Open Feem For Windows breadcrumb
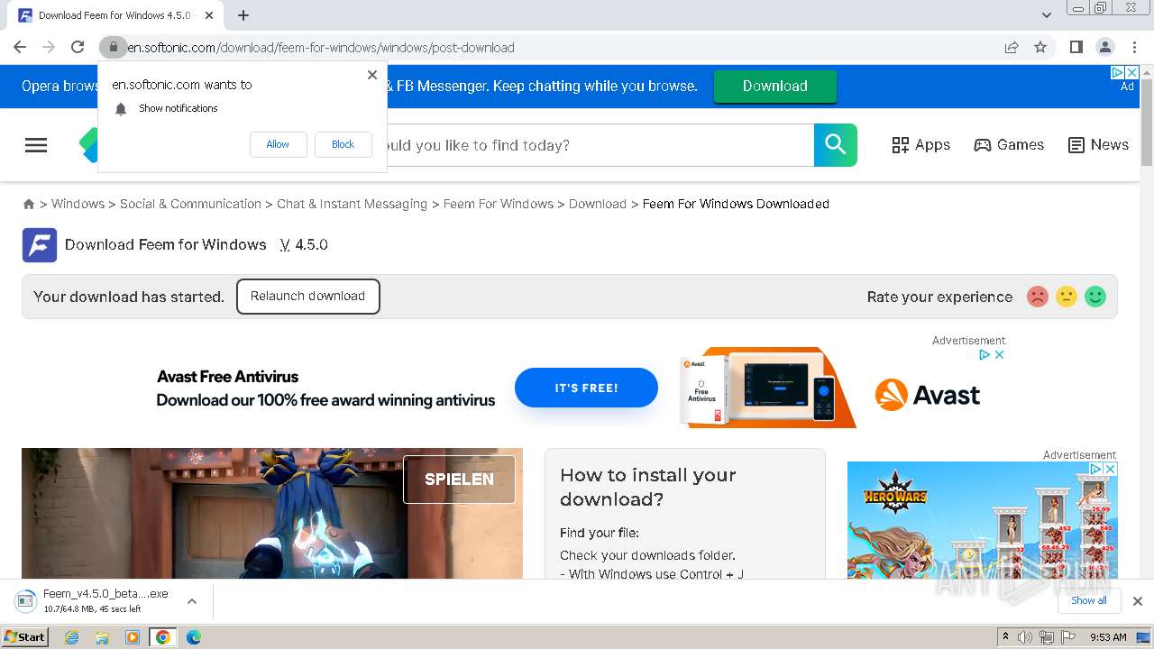1154x649 pixels. [x=499, y=204]
